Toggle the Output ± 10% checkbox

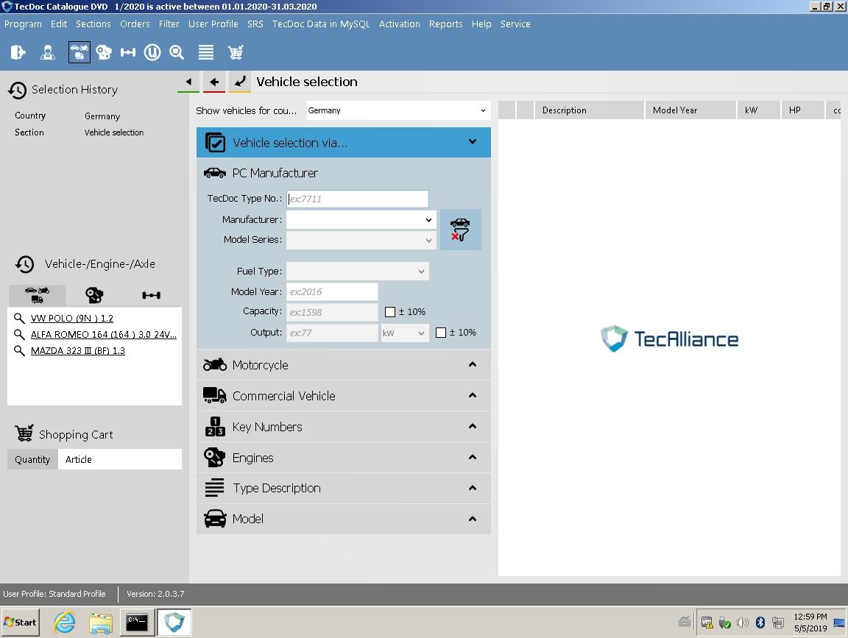[x=441, y=333]
